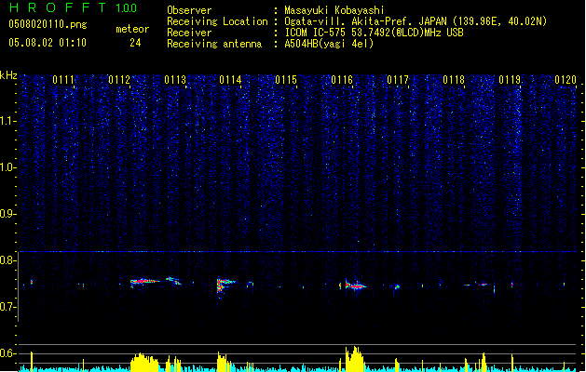Click the long meteor echo after 0112
This screenshot has width=586, height=372.
click(x=145, y=282)
